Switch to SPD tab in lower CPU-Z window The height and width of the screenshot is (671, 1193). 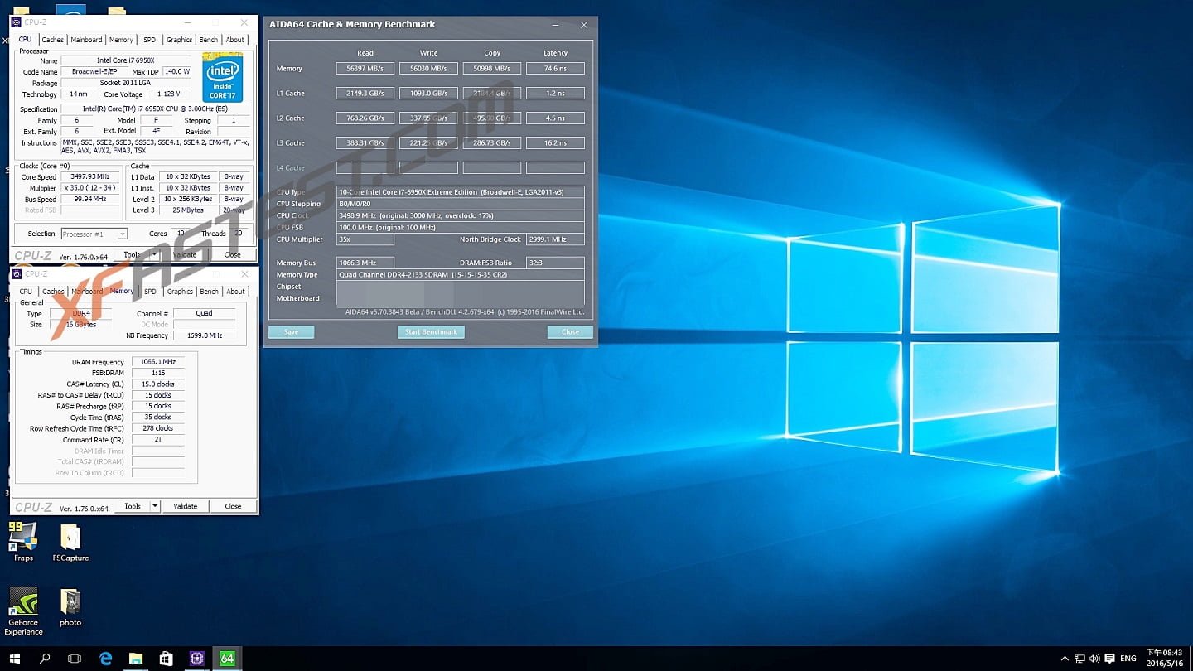[x=149, y=292]
